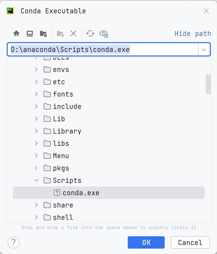Viewport: 217px width, 254px height.
Task: Expand the Library folder chevron
Action: pos(36,131)
